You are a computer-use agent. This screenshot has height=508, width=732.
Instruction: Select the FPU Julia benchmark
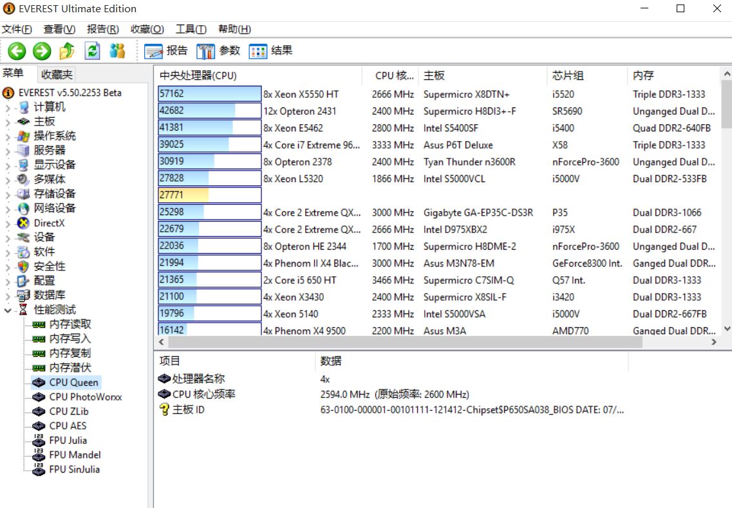pyautogui.click(x=68, y=440)
